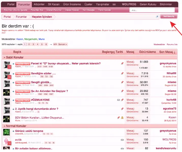Open Yeni Mesajlar link
The height and width of the screenshot is (152, 182).
tap(89, 10)
